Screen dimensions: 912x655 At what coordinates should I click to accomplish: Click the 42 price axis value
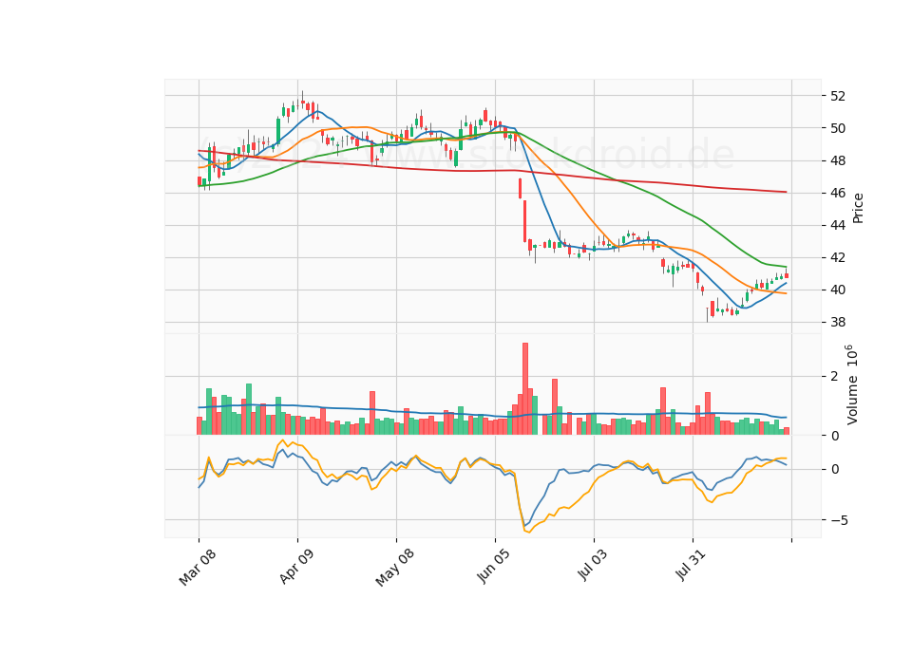838,257
